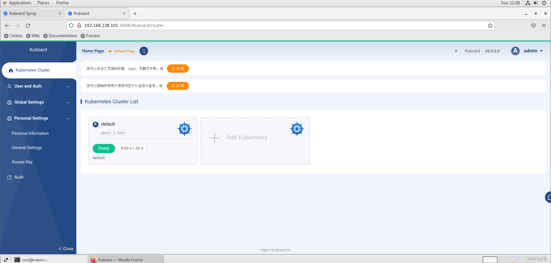Viewport: 551px width, 263px height.
Task: Click Add Kubernetes card text
Action: coord(247,137)
